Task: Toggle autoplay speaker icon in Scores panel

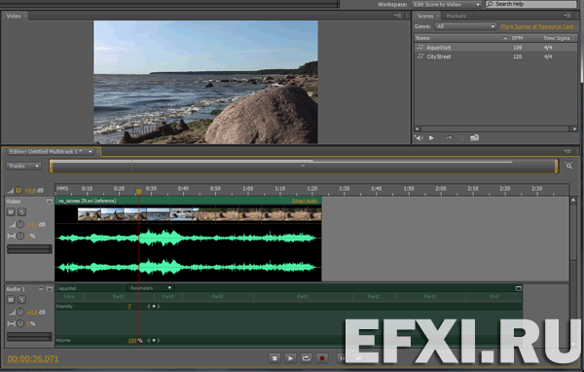Action: click(419, 138)
